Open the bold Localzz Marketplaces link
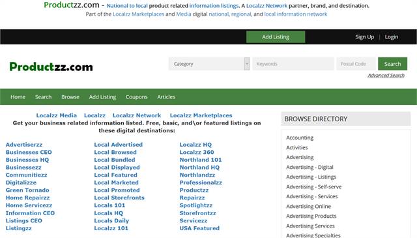The image size is (417, 238). point(201,115)
